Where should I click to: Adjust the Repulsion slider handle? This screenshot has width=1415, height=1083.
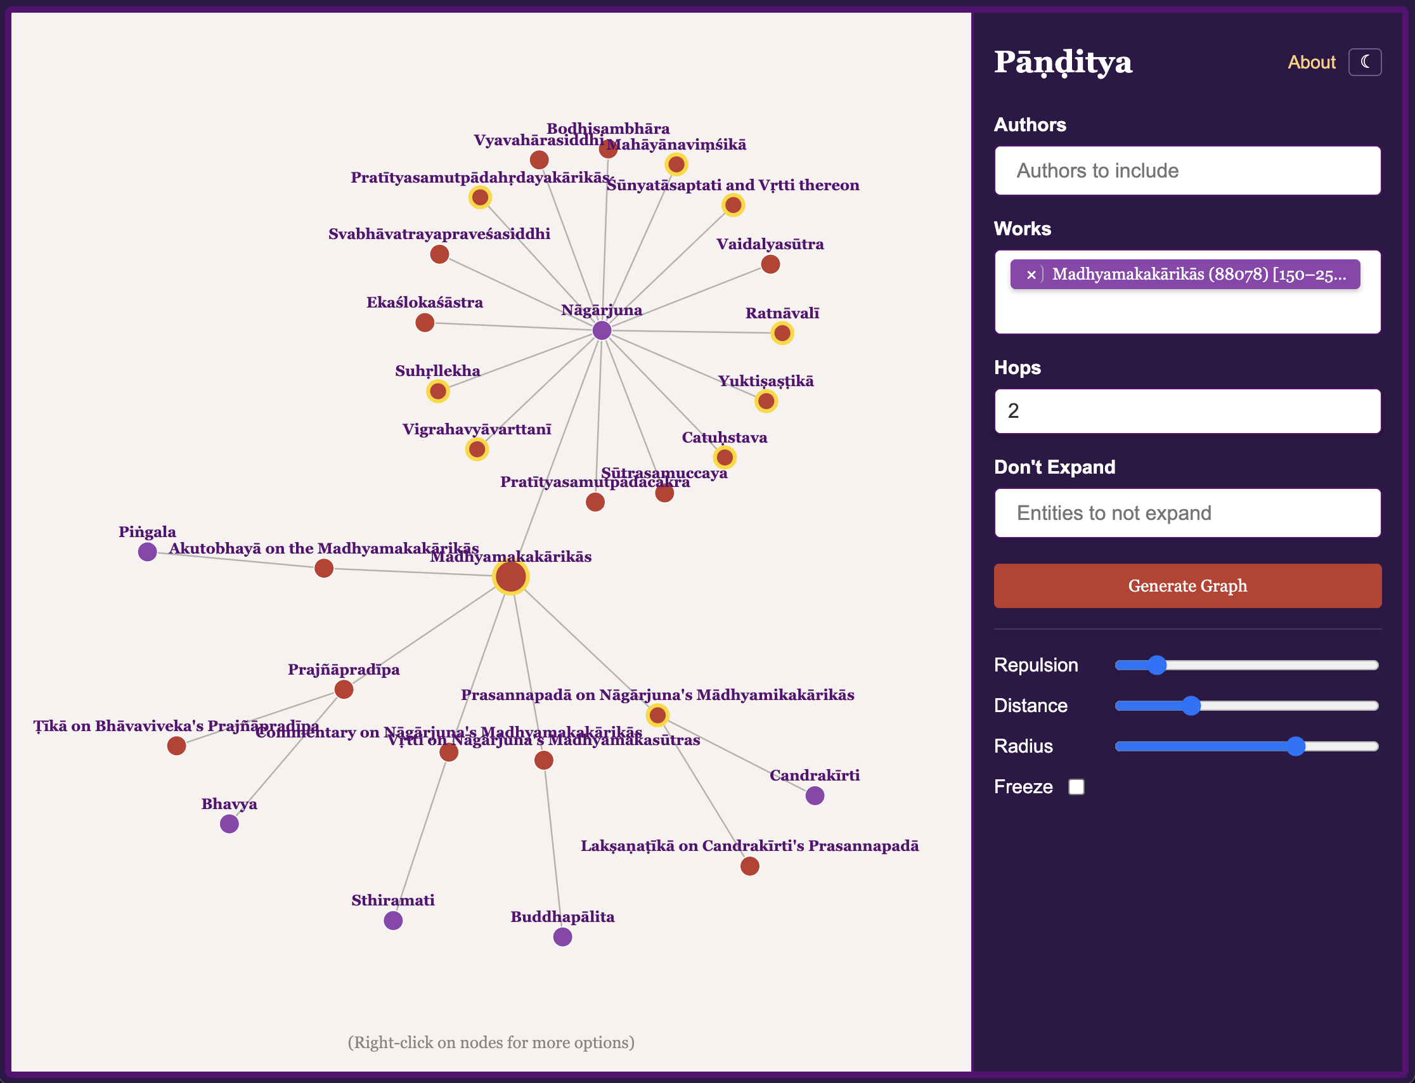[1157, 665]
